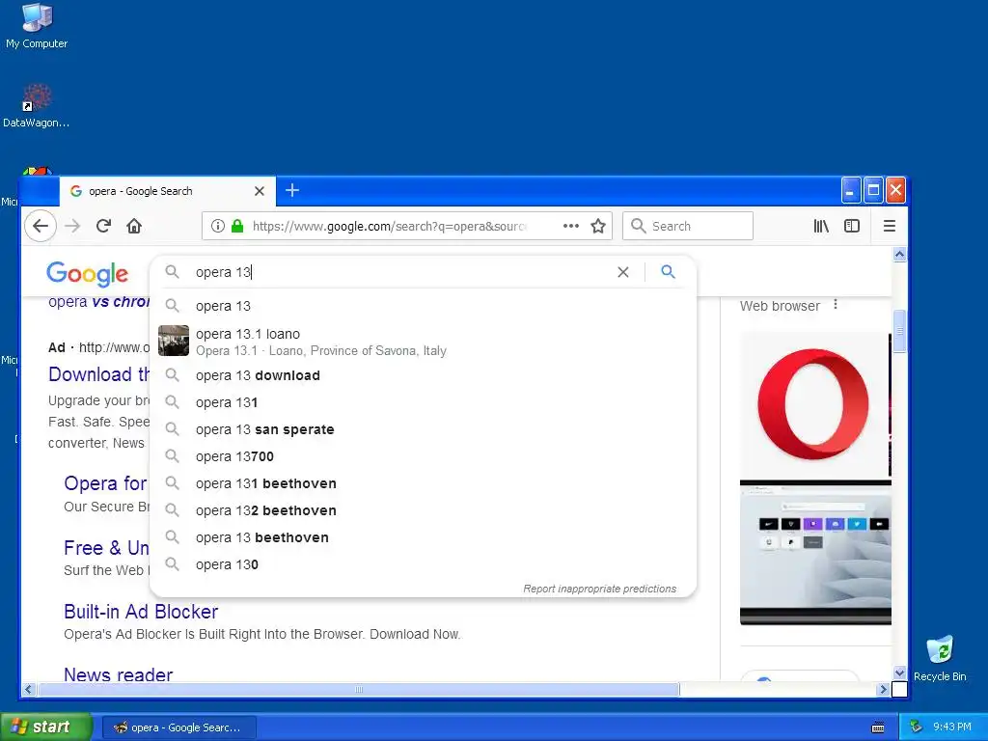Click vertical scrollbar down arrow
Image resolution: width=988 pixels, height=741 pixels.
(900, 672)
